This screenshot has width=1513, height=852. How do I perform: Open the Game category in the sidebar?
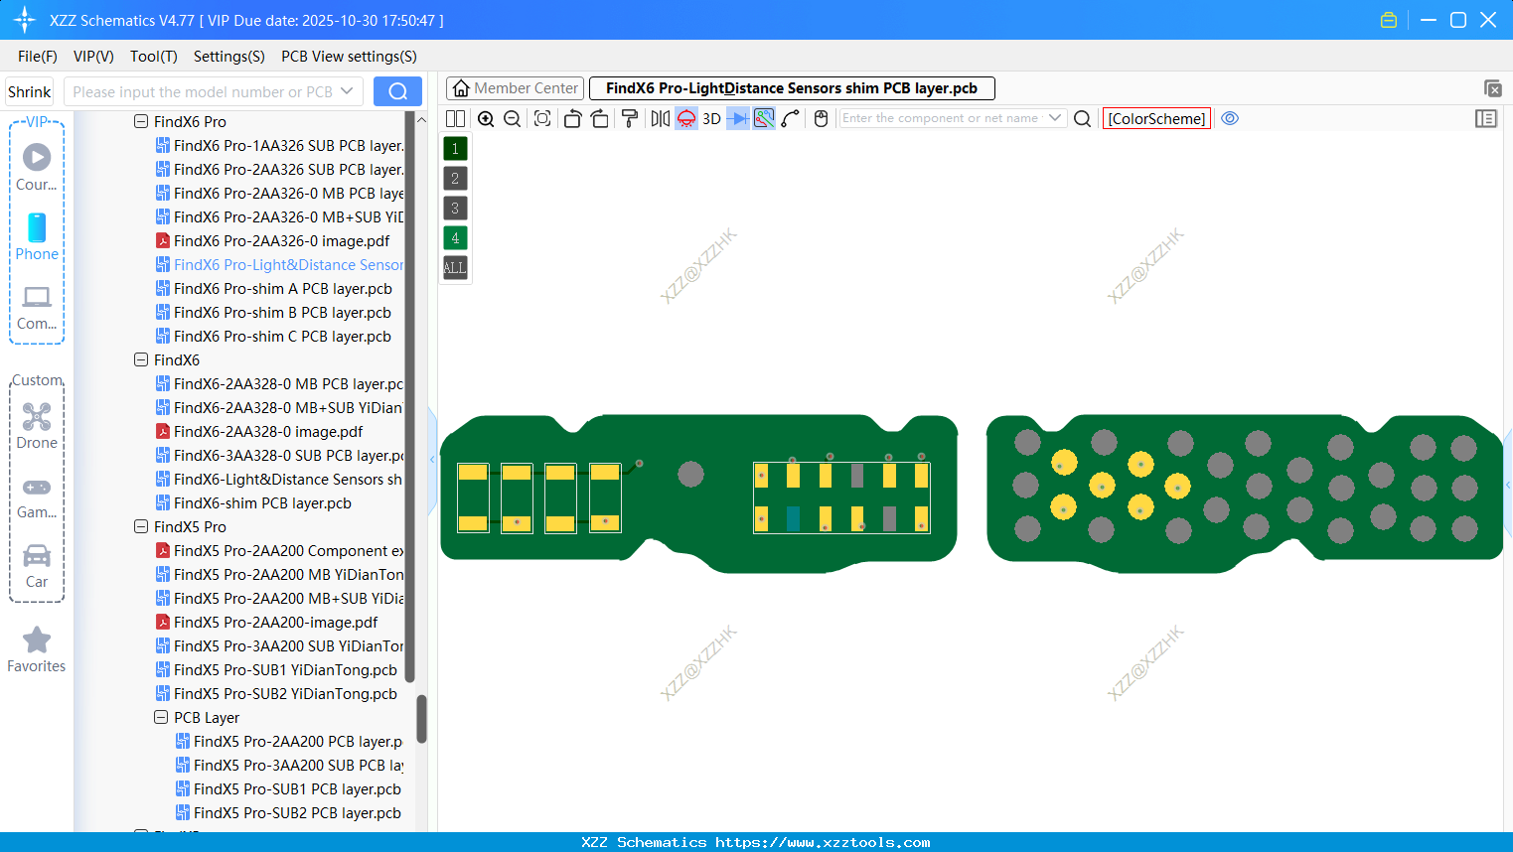pos(37,497)
